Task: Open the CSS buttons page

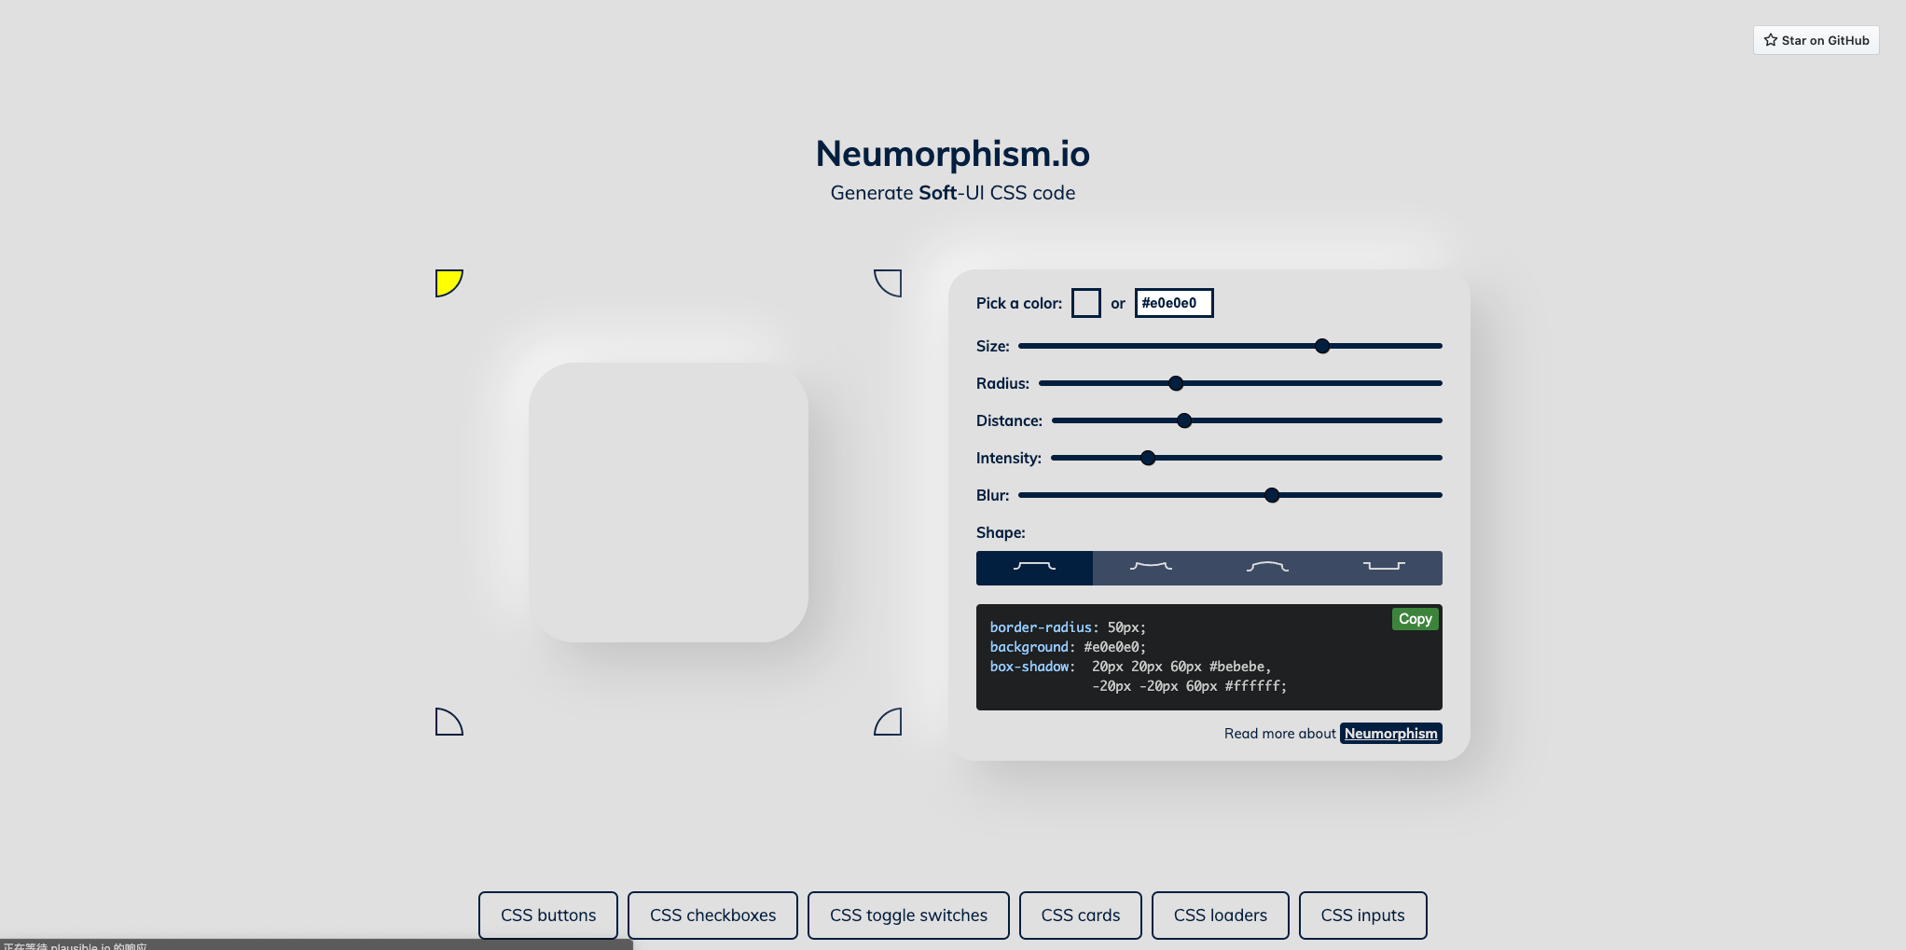Action: point(548,916)
